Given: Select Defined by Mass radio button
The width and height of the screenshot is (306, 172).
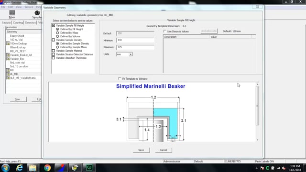Looking at the screenshot, I should coord(57,33).
